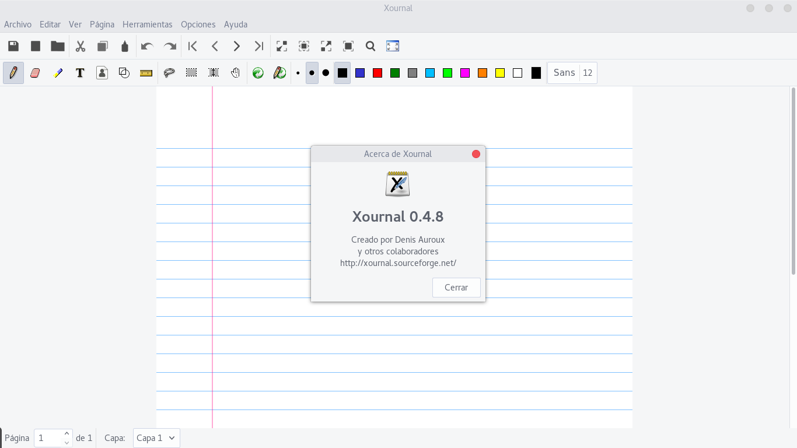Select the Hand tool
Viewport: 797px width, 448px height.
(x=236, y=73)
